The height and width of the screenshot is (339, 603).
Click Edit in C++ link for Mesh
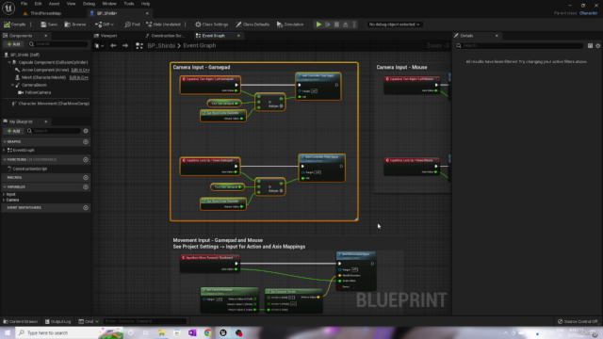[79, 77]
